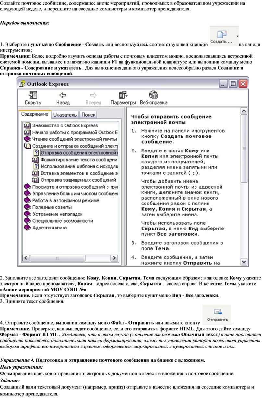Viewport: 265px width, 405px height.
Task: Click the help topic vertical scrollbar thumb
Action: click(x=244, y=149)
